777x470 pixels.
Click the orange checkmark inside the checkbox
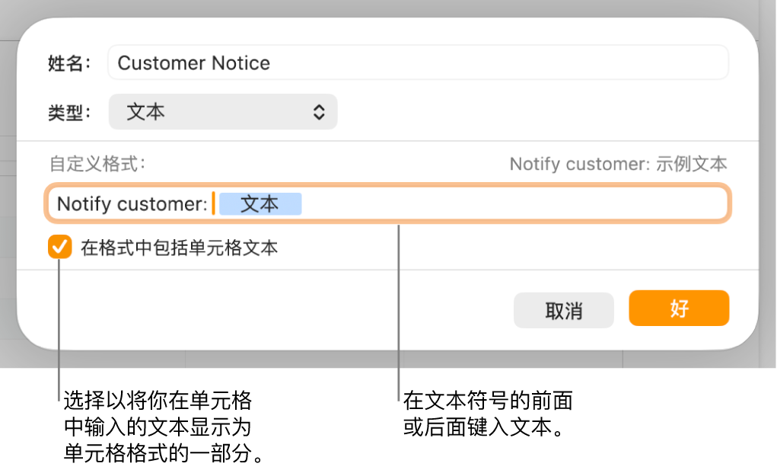59,248
